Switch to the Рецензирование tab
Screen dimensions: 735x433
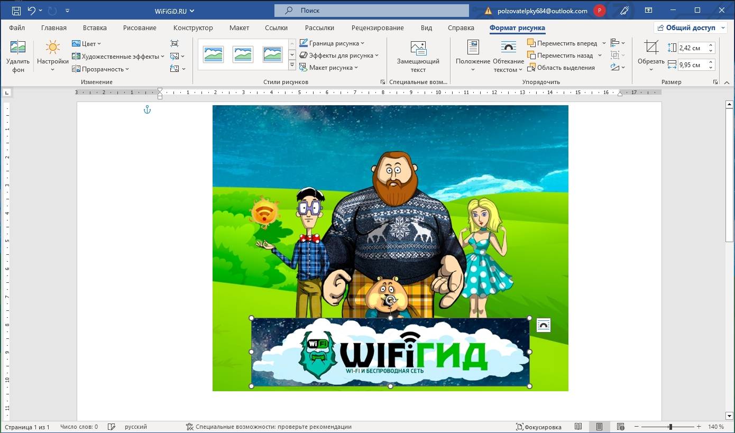click(377, 27)
